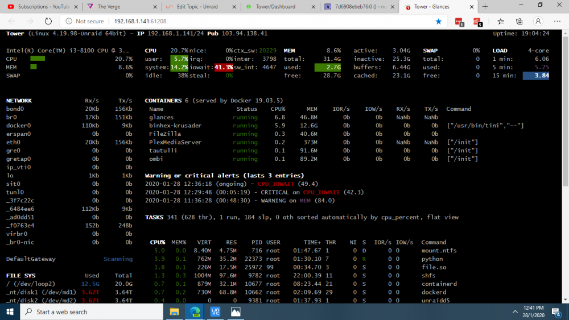Click the / (/dev/loop2) file system entry
Screen dimensions: 569x320
pyautogui.click(x=31, y=284)
